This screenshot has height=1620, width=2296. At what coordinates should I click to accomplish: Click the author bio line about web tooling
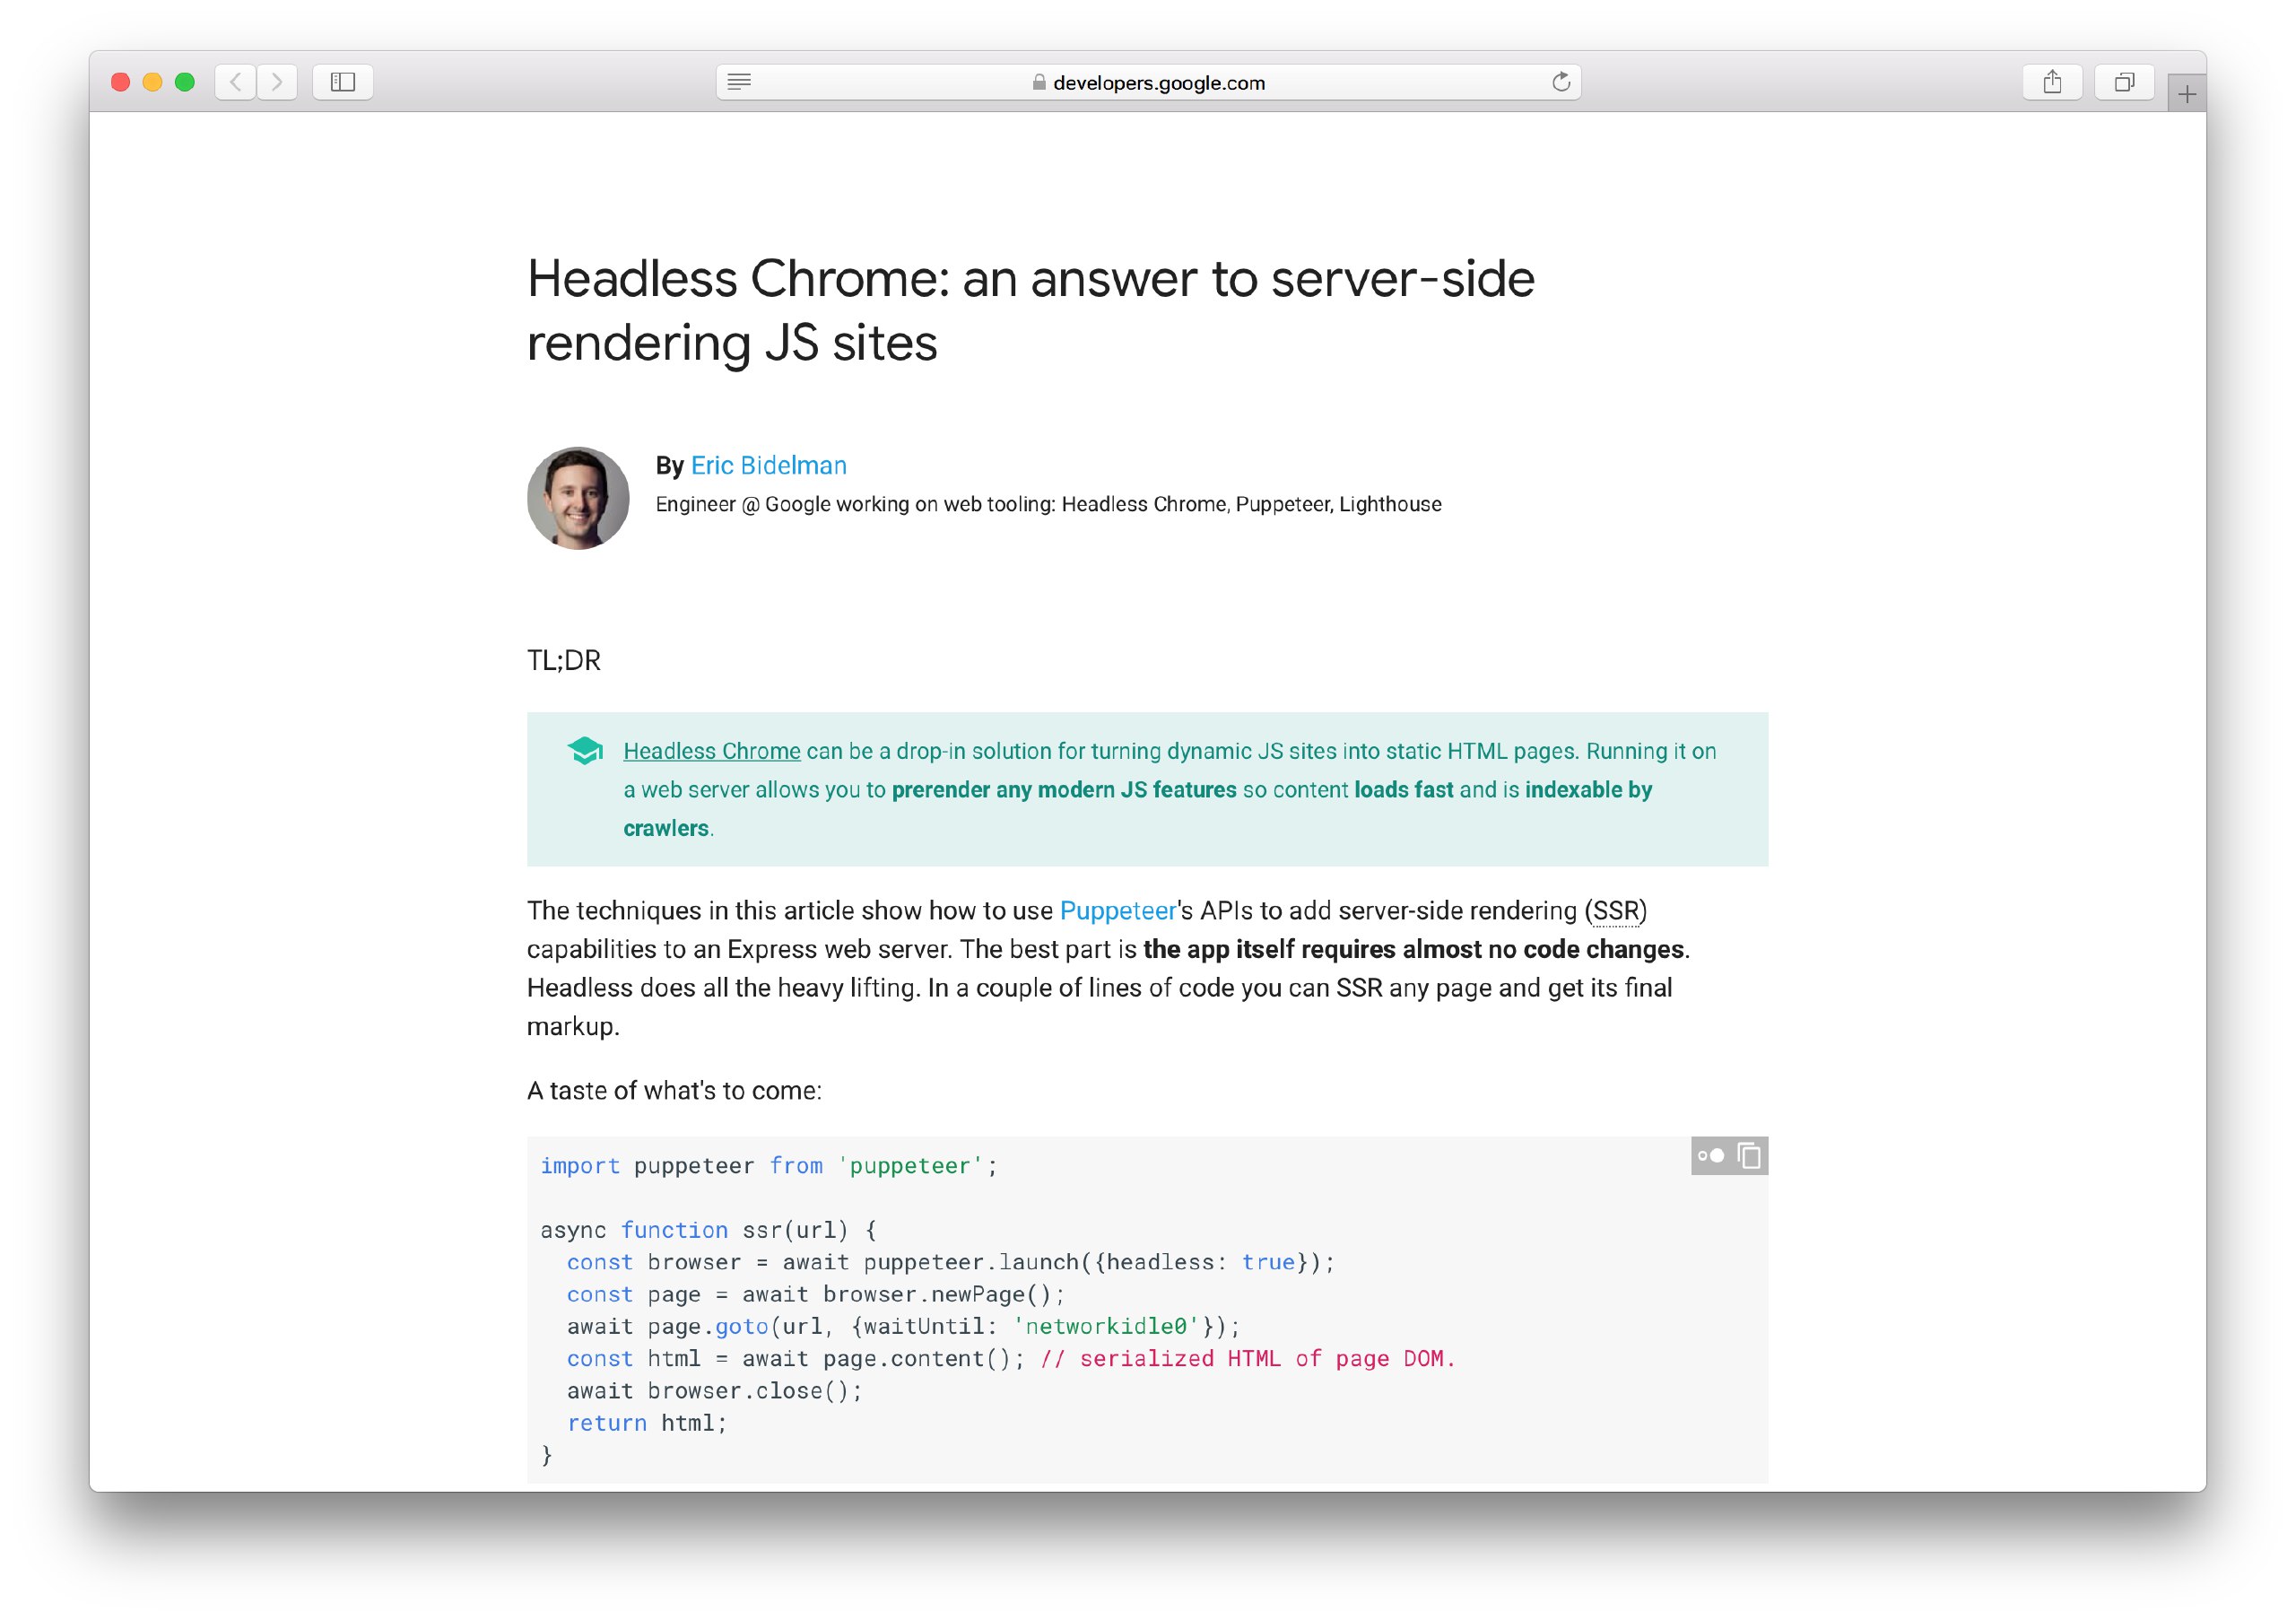tap(1048, 504)
